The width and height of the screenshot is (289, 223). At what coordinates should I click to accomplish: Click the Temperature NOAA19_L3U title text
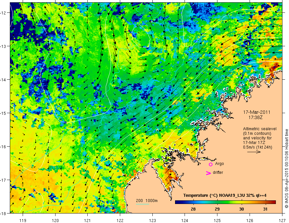click(x=225, y=195)
